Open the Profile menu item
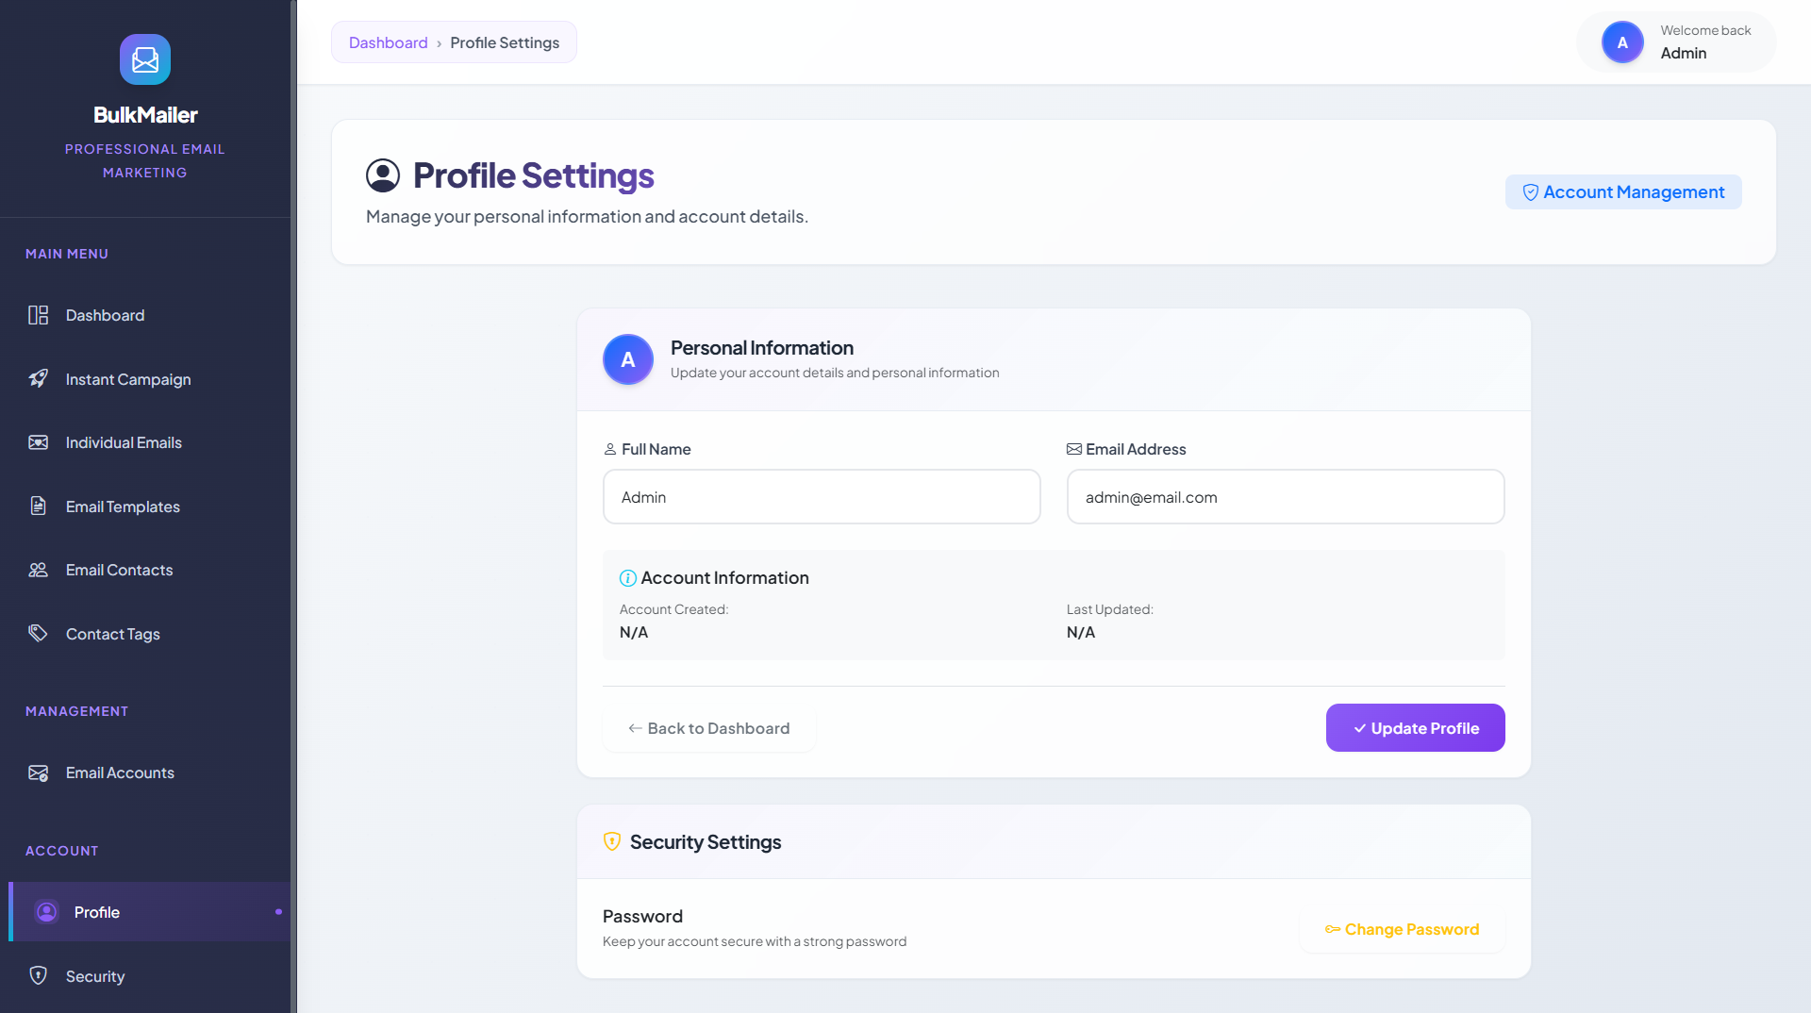Screen dimensions: 1811x1013 pyautogui.click(x=97, y=912)
